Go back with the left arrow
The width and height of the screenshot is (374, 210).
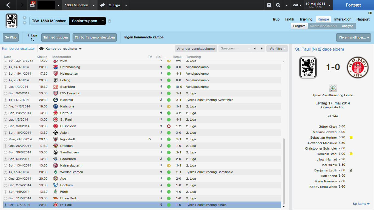pos(8,5)
